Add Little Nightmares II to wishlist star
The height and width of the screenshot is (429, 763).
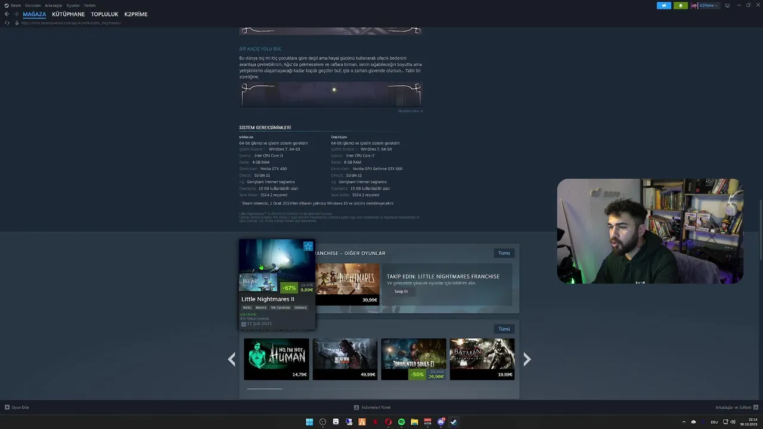[308, 246]
